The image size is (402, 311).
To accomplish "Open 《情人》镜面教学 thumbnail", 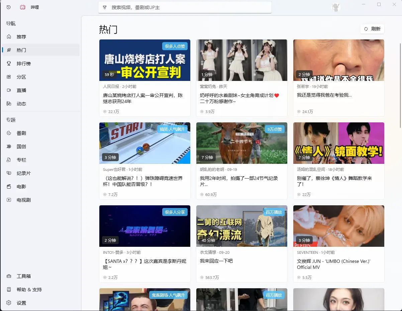I will [339, 143].
